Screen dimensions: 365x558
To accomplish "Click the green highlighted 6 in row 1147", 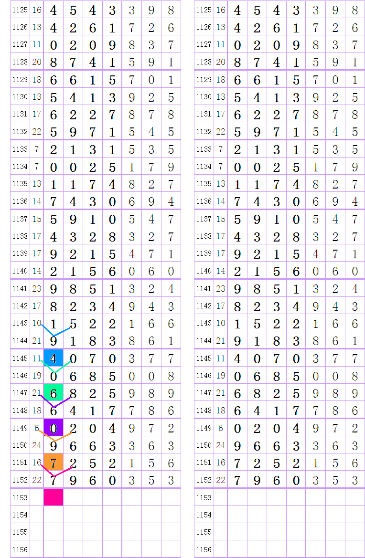I will [x=53, y=393].
